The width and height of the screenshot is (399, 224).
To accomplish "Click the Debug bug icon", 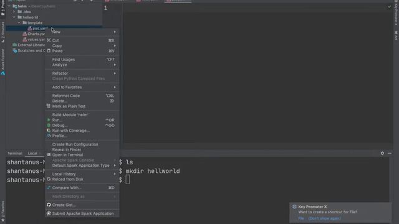I will (49, 125).
